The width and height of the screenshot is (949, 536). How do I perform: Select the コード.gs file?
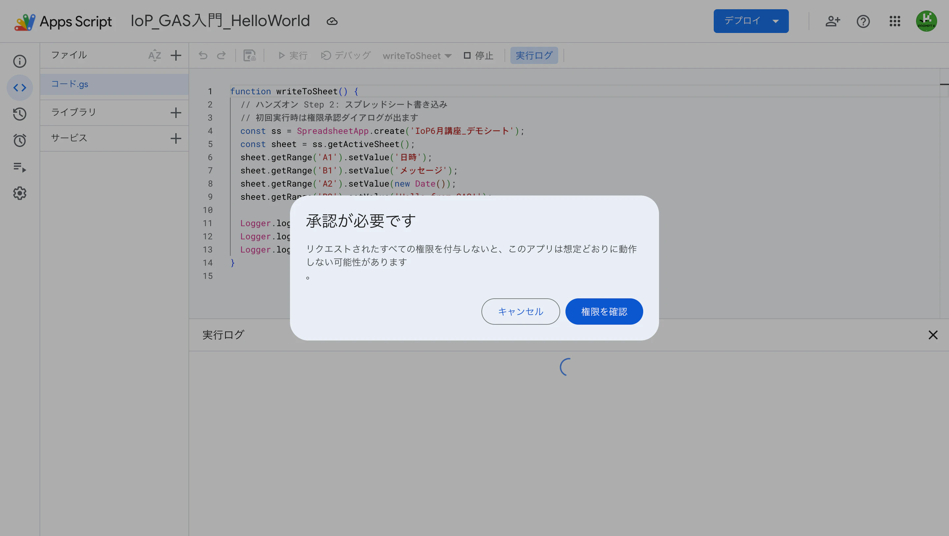pyautogui.click(x=114, y=84)
